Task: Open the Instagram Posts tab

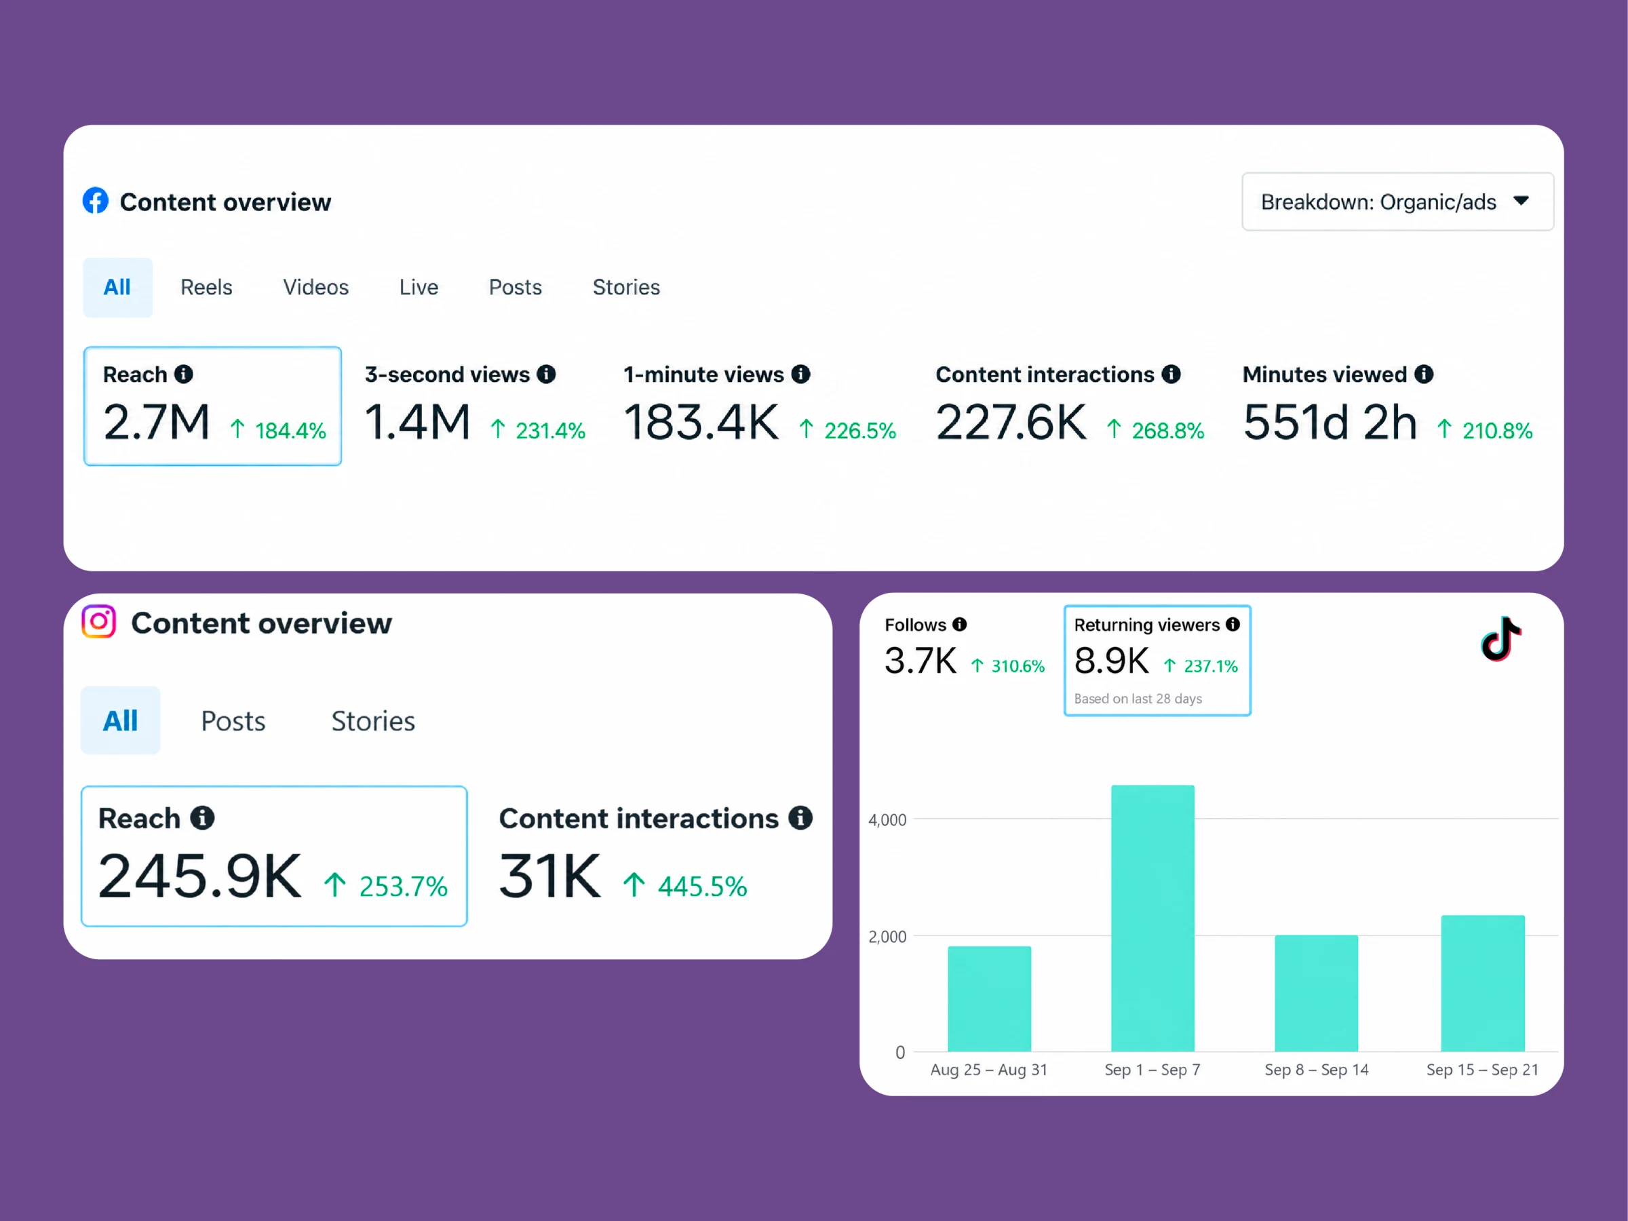Action: click(233, 721)
